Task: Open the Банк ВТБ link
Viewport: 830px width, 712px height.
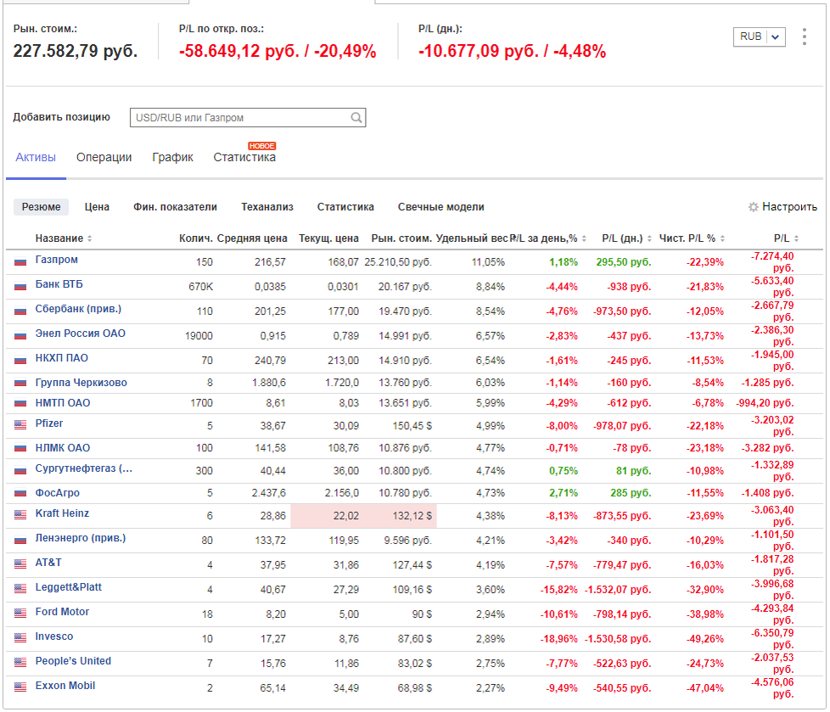Action: pos(59,284)
